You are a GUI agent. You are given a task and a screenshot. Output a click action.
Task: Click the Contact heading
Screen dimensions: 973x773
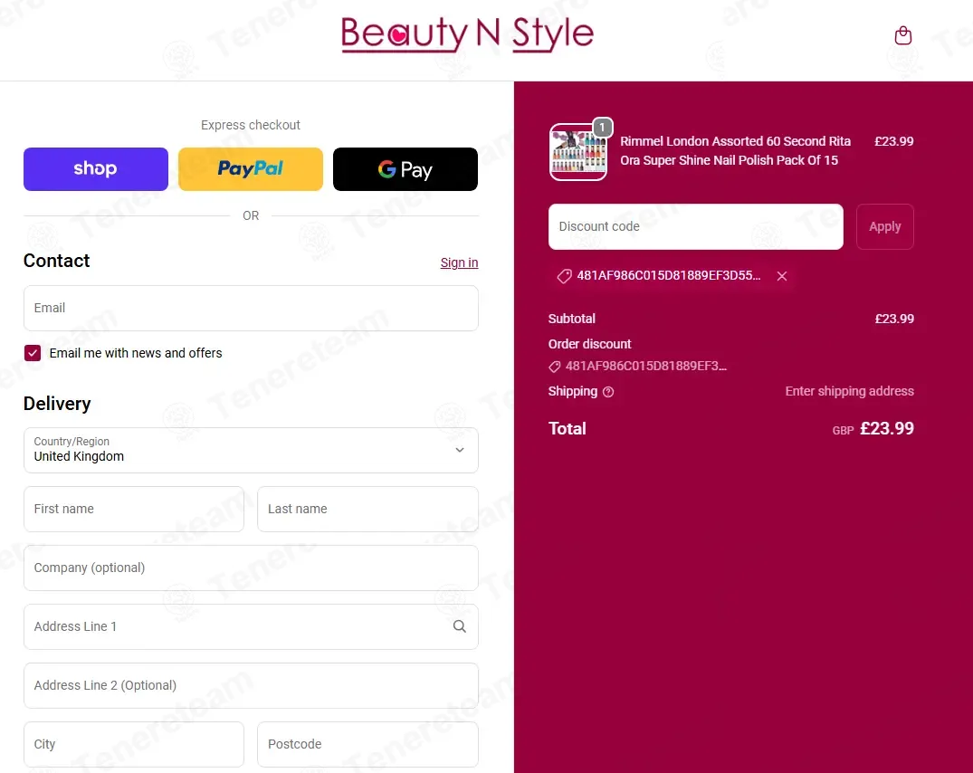point(56,261)
